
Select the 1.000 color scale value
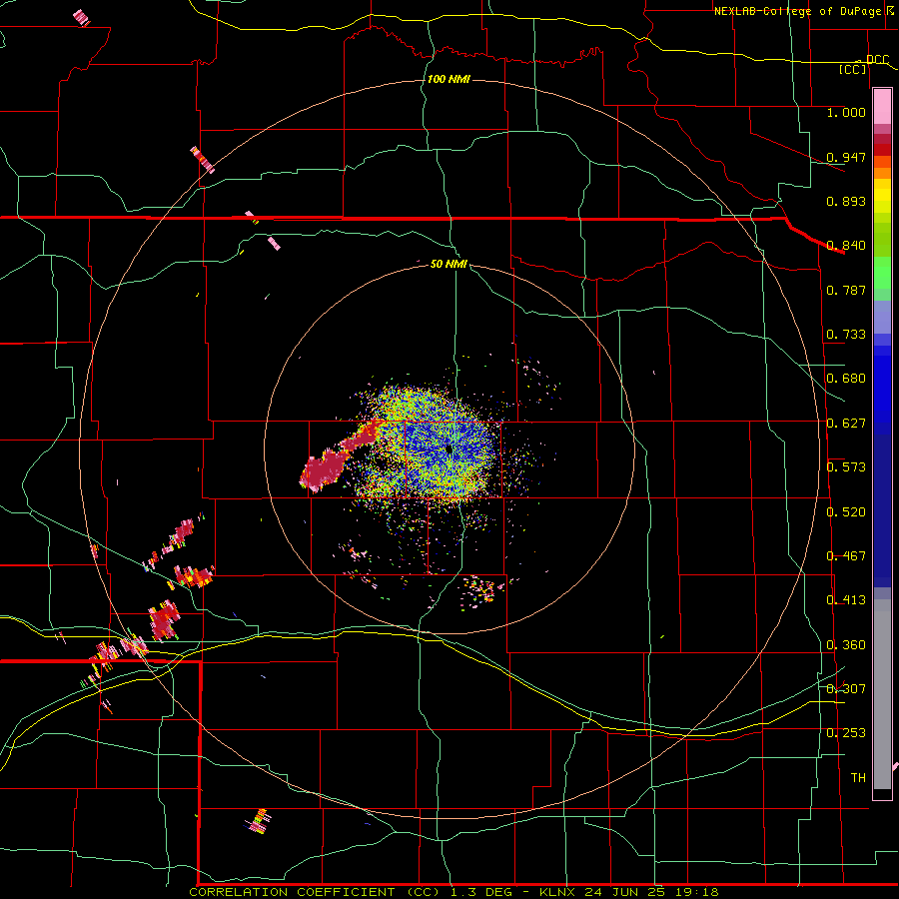(846, 112)
